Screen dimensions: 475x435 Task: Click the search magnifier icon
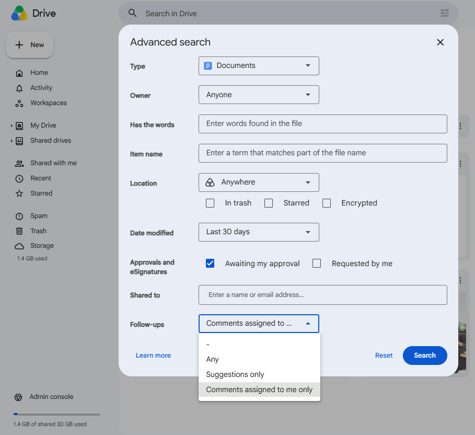[x=132, y=13]
